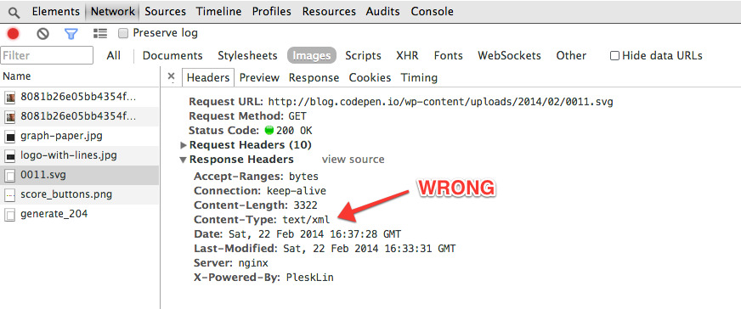Enable the Preserve log checkbox

(x=123, y=33)
